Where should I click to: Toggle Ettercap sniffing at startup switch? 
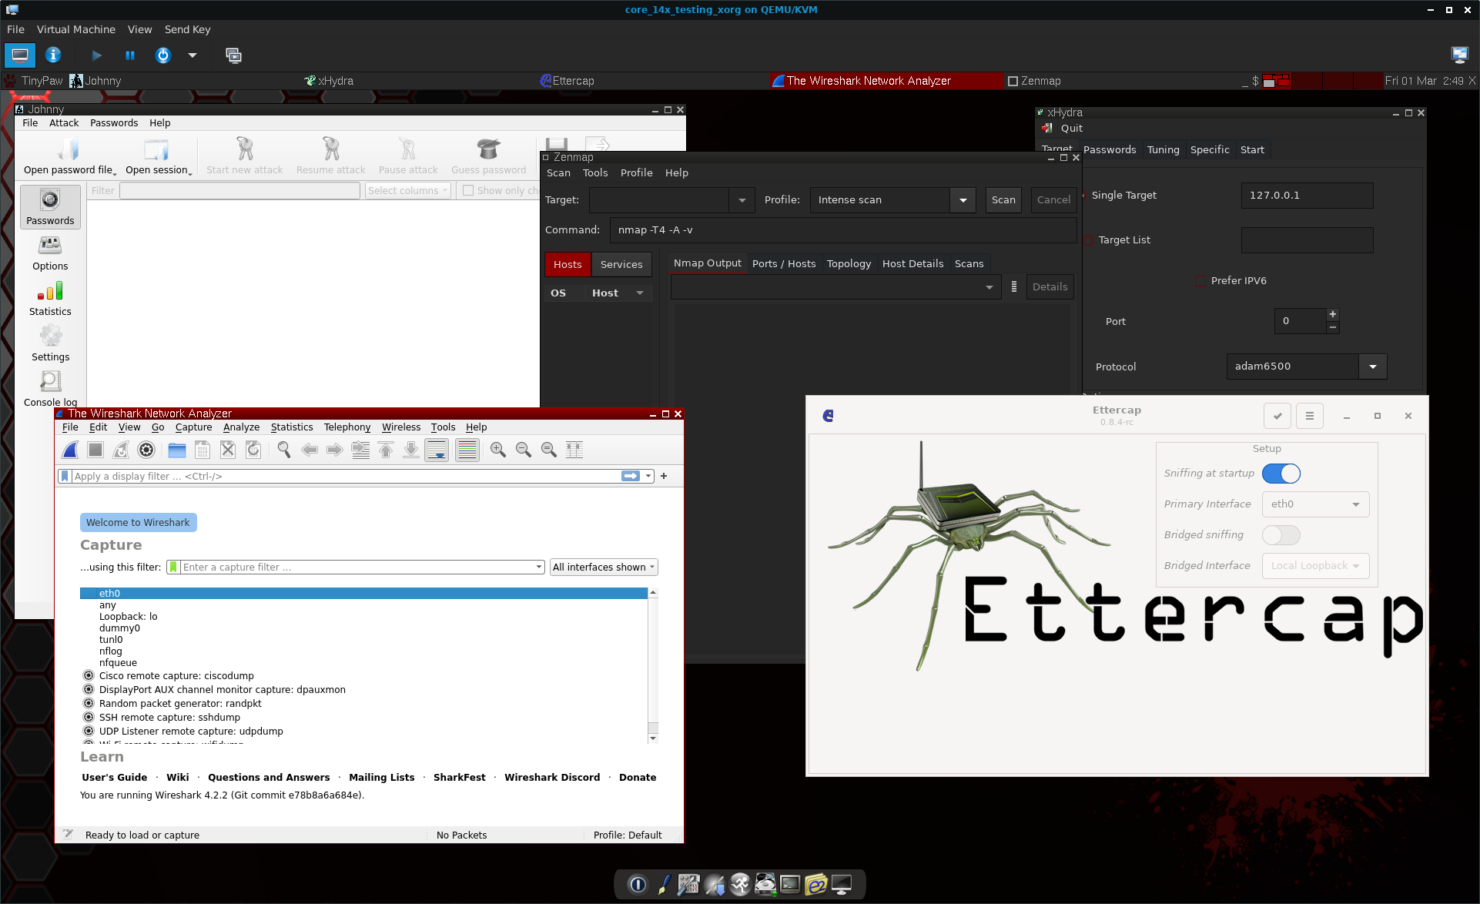[x=1282, y=473]
